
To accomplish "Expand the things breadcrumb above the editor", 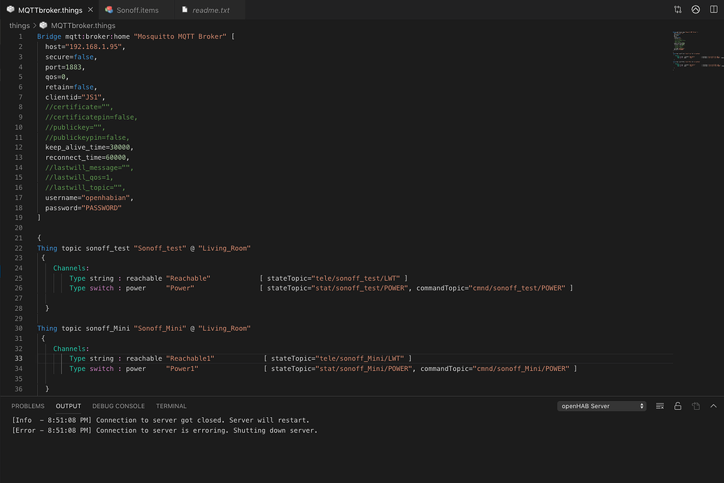I will click(19, 25).
